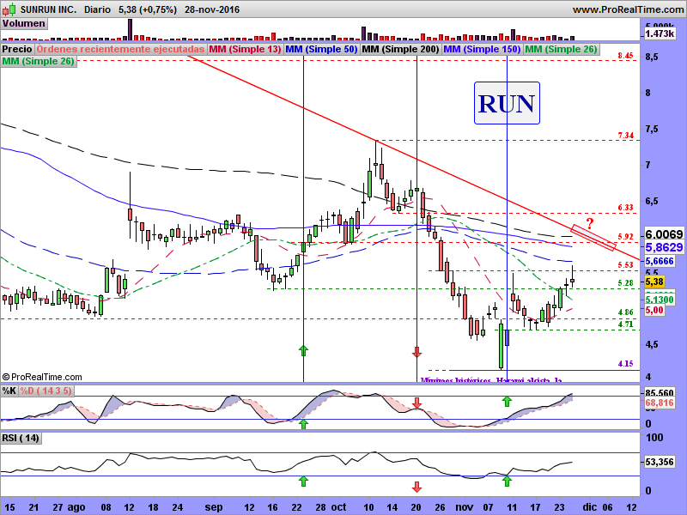Image resolution: width=687 pixels, height=515 pixels.
Task: Click the 5,8629 moving average value tag
Action: click(x=664, y=247)
